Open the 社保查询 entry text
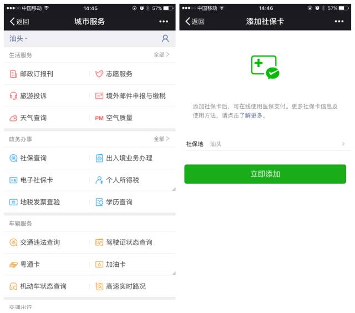The height and width of the screenshot is (313, 355). point(33,158)
